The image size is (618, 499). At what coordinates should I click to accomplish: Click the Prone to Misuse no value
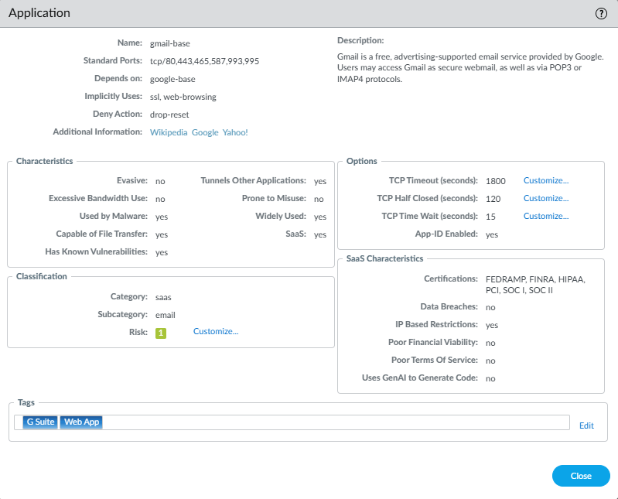tap(319, 199)
